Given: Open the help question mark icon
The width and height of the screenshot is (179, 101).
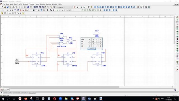Looking at the screenshot, I should 91,7.
